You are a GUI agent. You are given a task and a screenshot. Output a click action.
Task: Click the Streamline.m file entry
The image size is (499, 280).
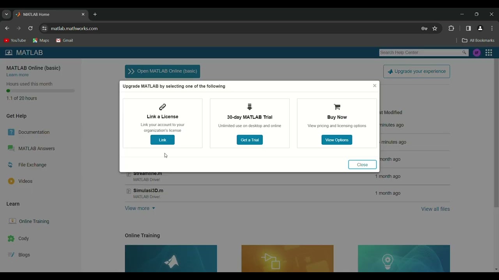(147, 174)
